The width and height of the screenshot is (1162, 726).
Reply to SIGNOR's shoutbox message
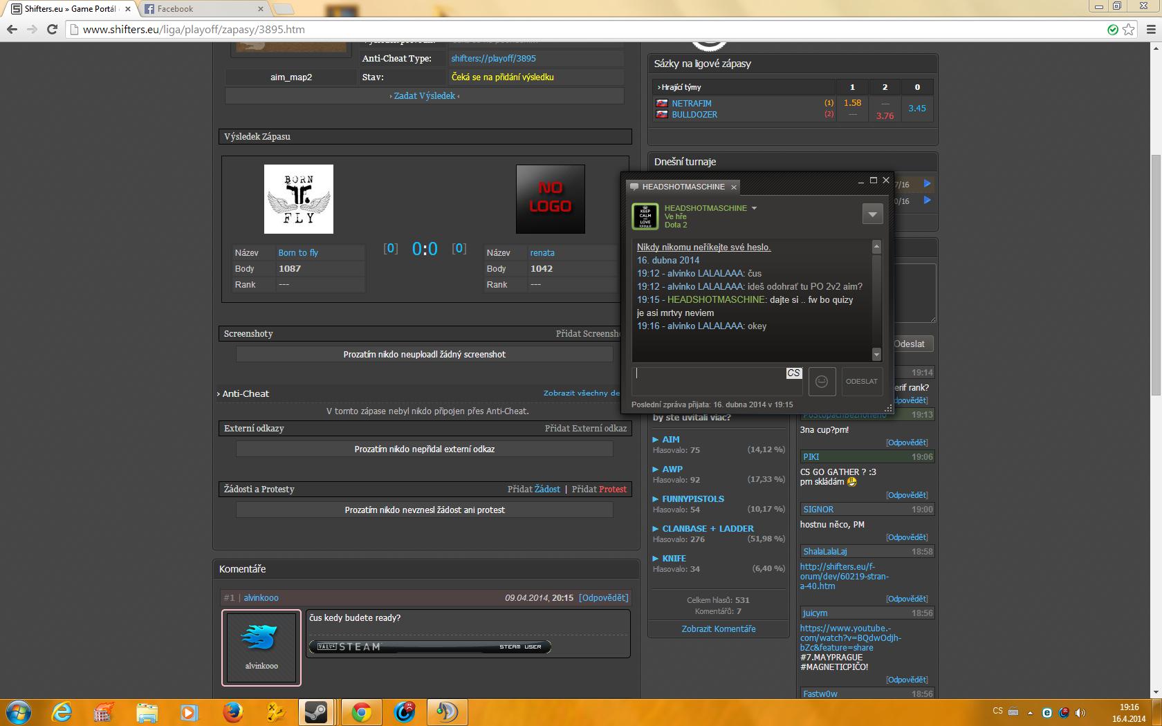(x=907, y=537)
